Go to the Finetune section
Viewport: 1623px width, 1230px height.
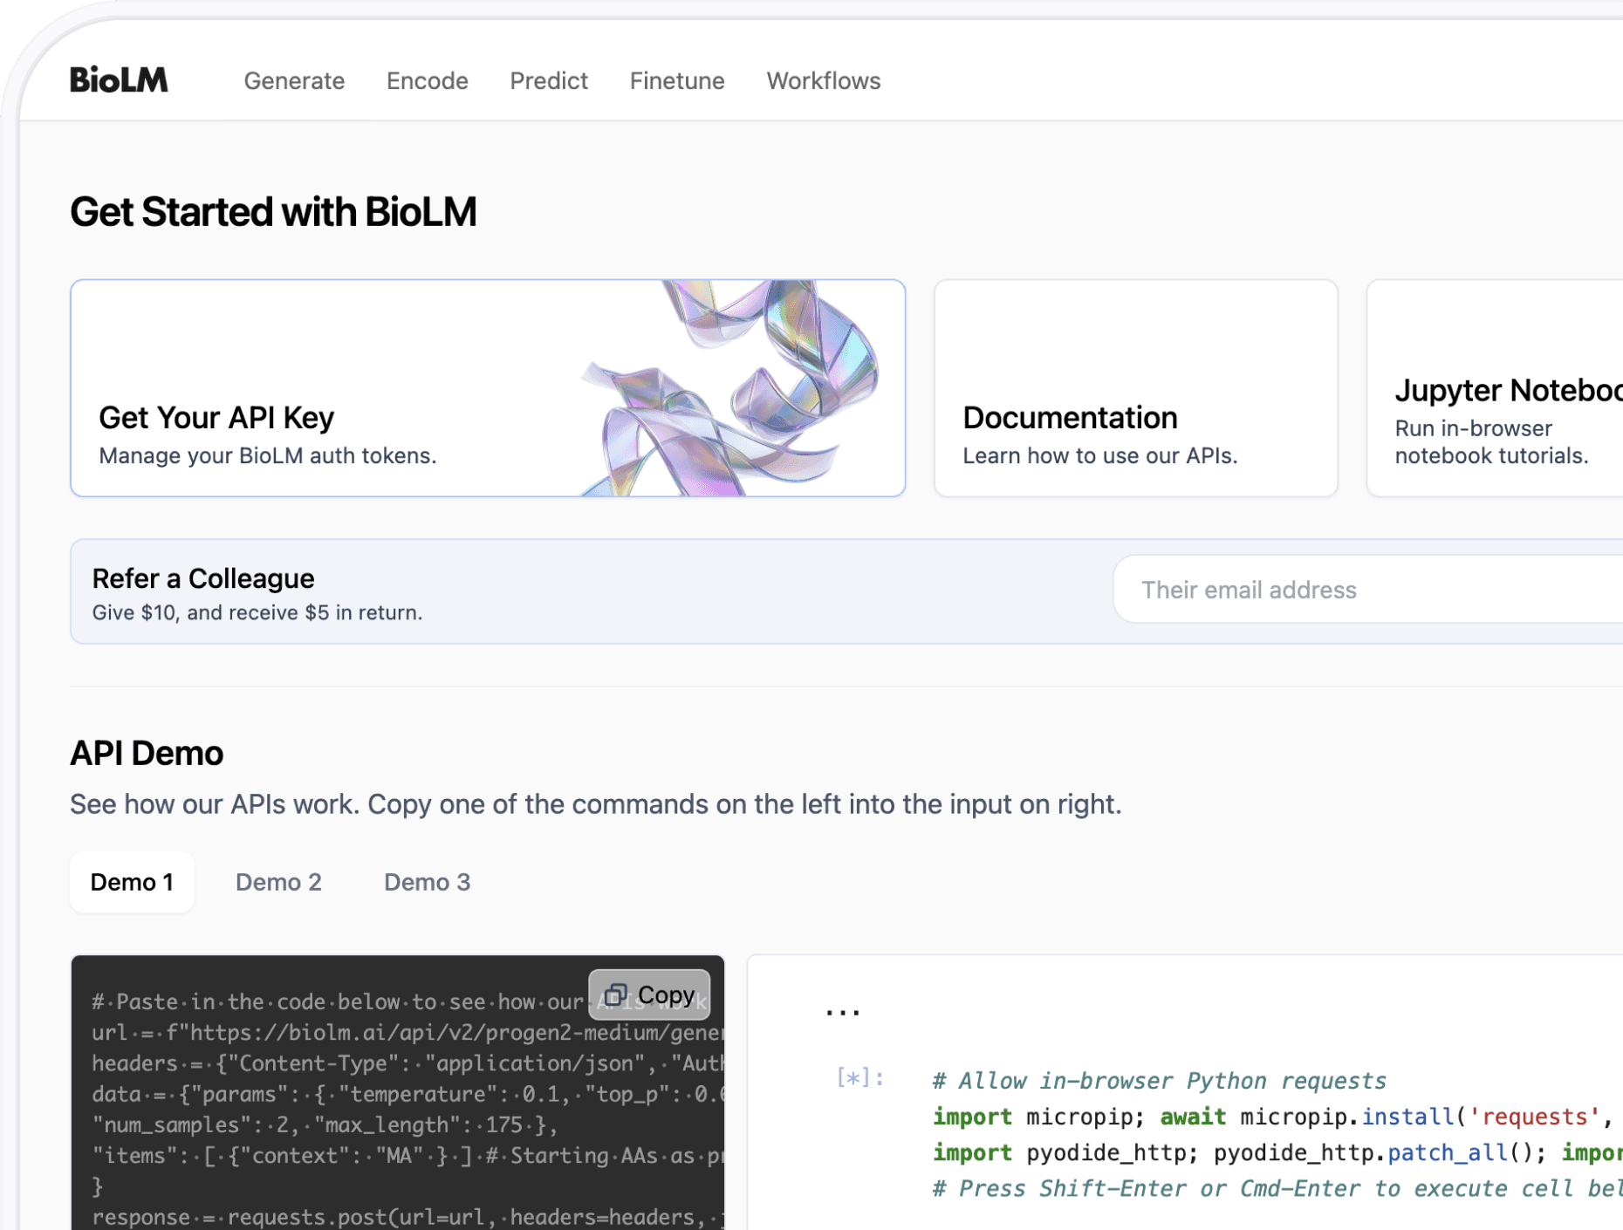(x=676, y=81)
